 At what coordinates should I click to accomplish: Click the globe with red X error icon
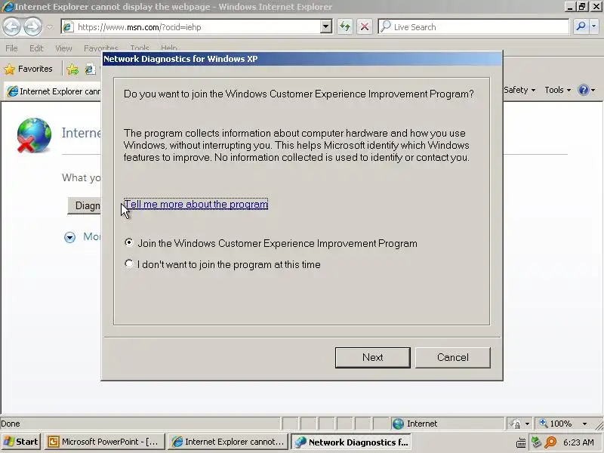(x=34, y=135)
